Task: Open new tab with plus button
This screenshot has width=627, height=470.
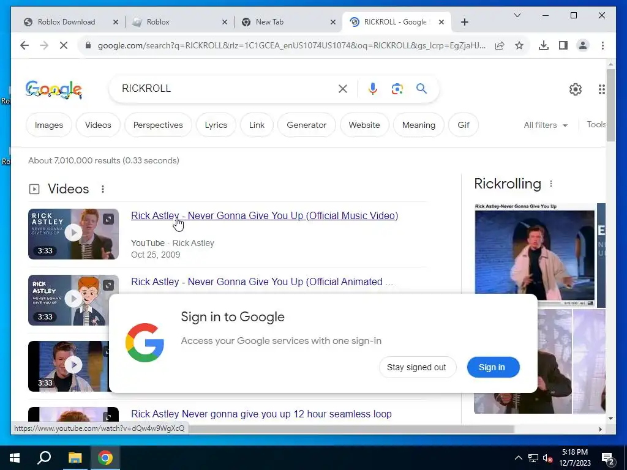Action: click(x=464, y=22)
